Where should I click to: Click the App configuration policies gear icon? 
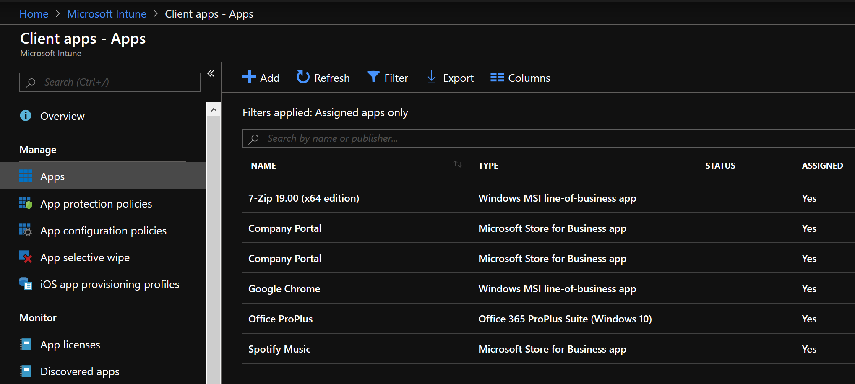[x=26, y=230]
